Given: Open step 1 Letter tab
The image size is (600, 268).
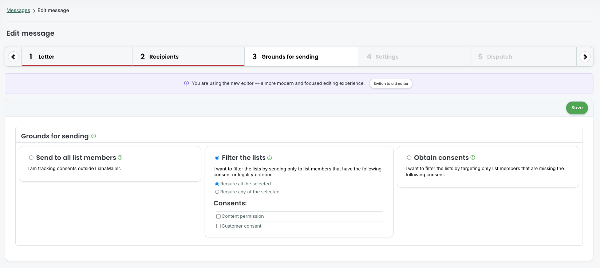Looking at the screenshot, I should (77, 57).
